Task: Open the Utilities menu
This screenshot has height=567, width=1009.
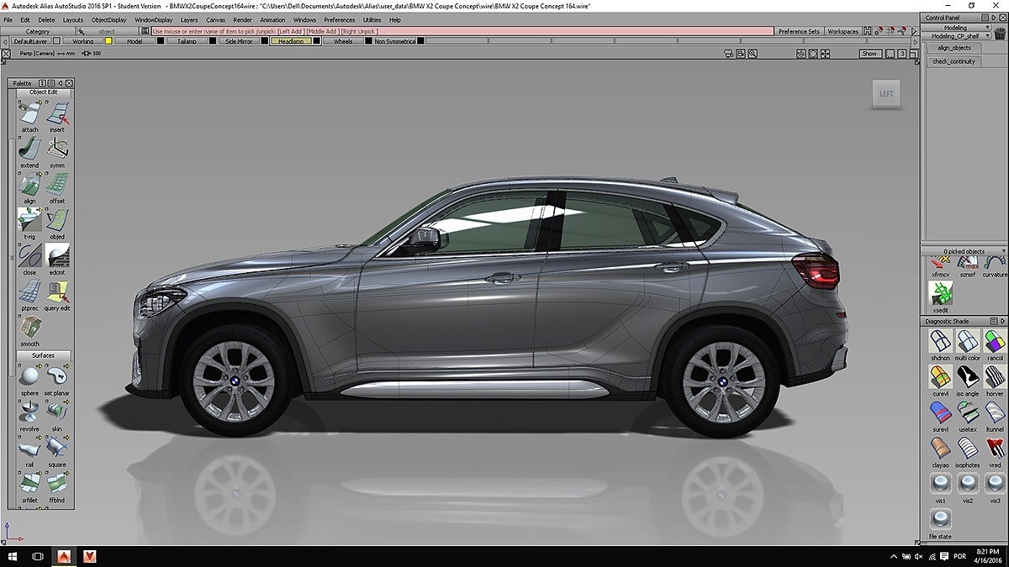Action: (x=372, y=19)
